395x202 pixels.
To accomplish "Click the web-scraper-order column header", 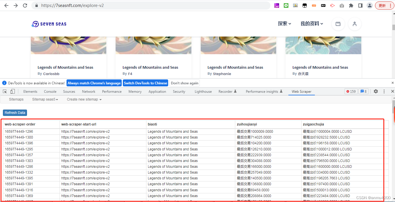I will (x=31, y=124).
